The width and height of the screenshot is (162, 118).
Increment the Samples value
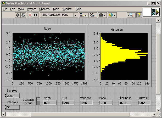[6, 94]
